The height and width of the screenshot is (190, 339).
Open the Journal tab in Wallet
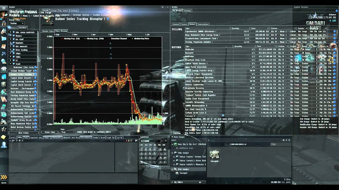coord(176,24)
